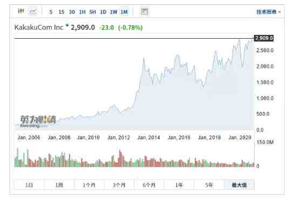Set the 15 minute interval
Viewport: 293px width, 199px height.
62,12
